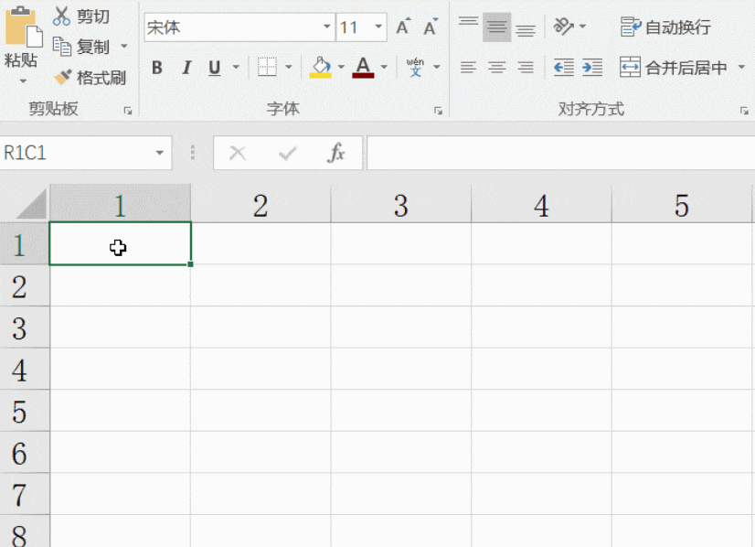This screenshot has width=755, height=547.
Task: Toggle middle vertical alignment
Action: (496, 27)
